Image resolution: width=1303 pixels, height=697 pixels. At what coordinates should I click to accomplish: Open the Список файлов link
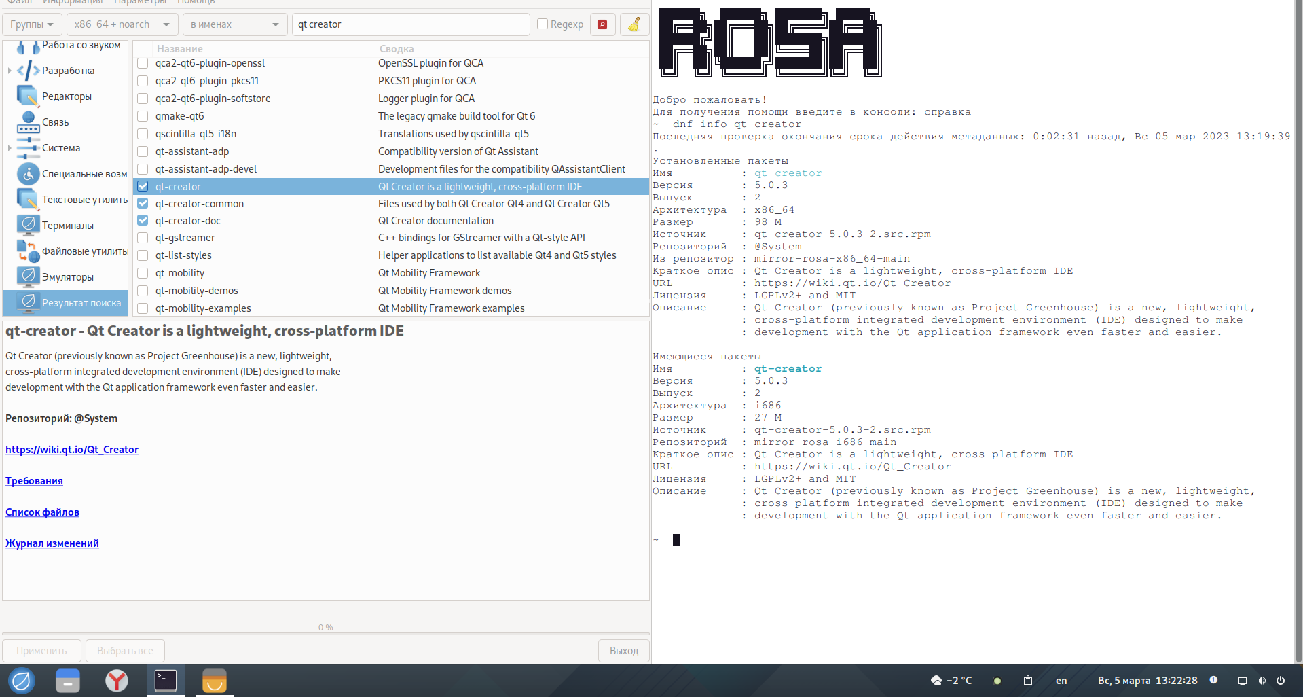click(x=42, y=512)
